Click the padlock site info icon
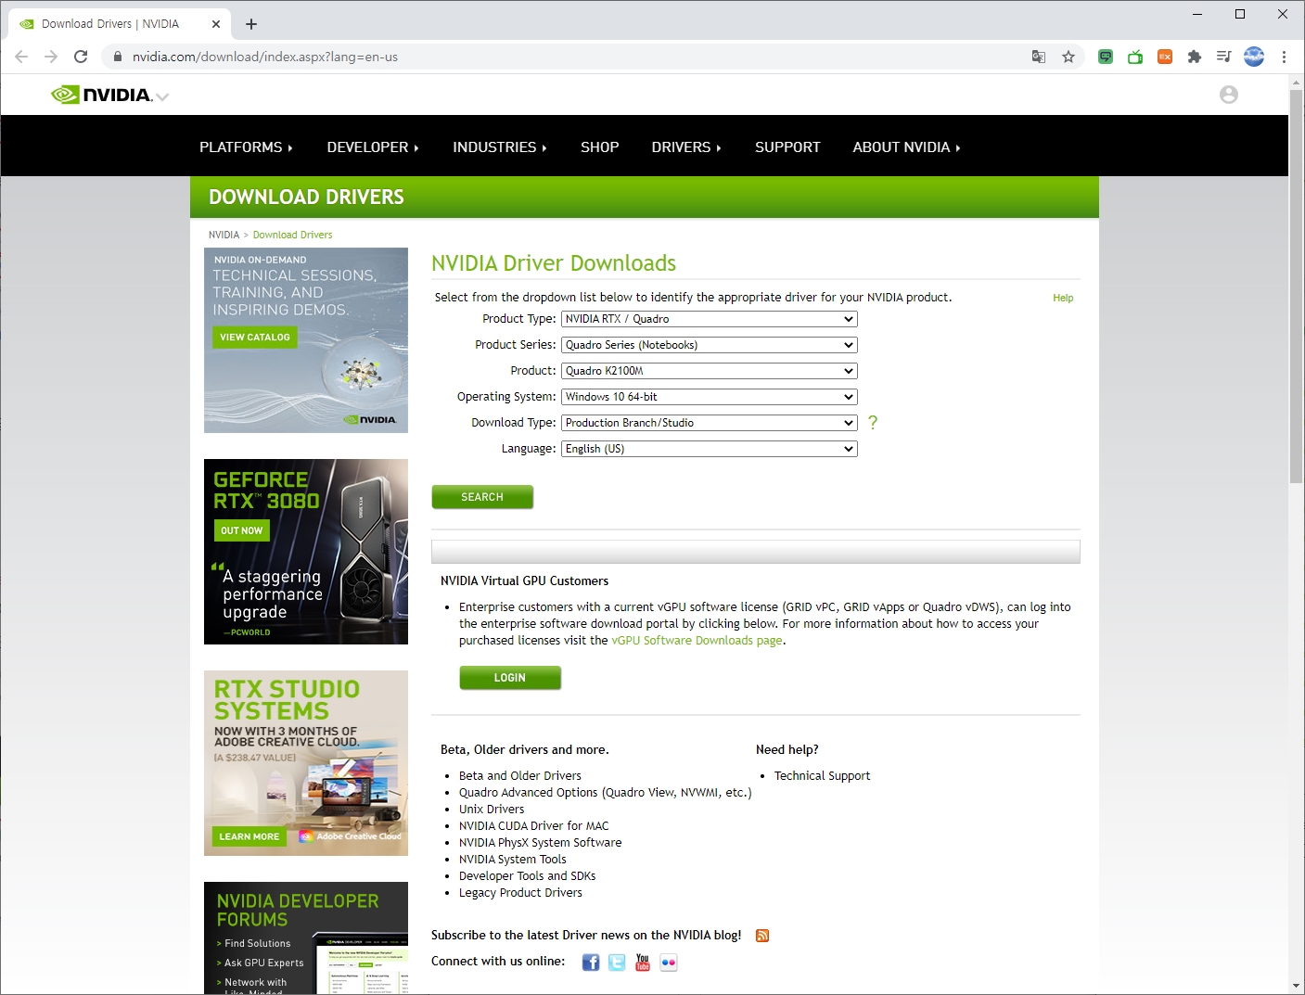This screenshot has height=995, width=1305. (x=117, y=57)
